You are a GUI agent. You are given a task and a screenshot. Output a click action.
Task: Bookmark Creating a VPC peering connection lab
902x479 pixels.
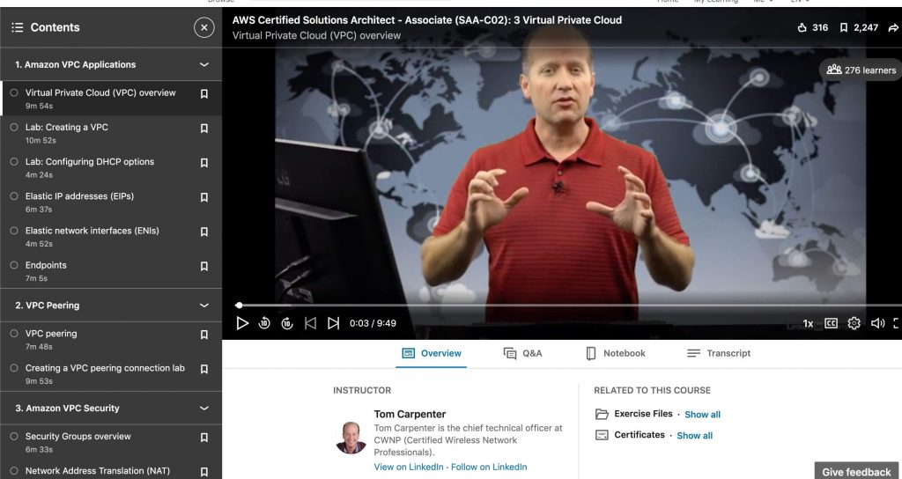pyautogui.click(x=203, y=369)
